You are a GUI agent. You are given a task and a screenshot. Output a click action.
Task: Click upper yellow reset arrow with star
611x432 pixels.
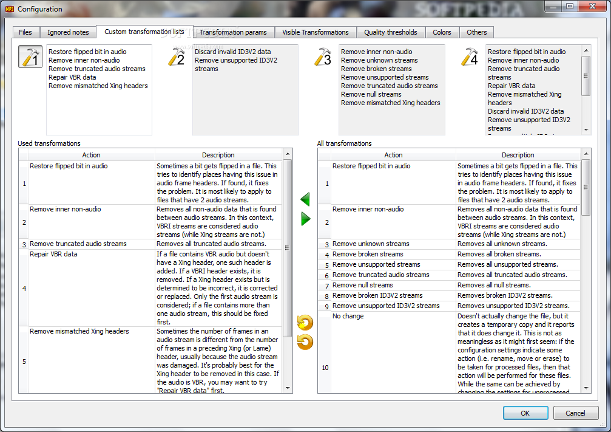(x=305, y=323)
